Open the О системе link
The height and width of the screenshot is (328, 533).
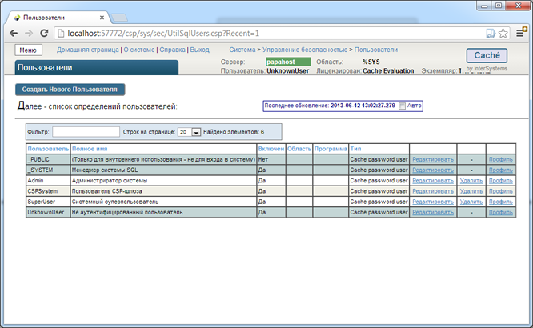(x=139, y=50)
